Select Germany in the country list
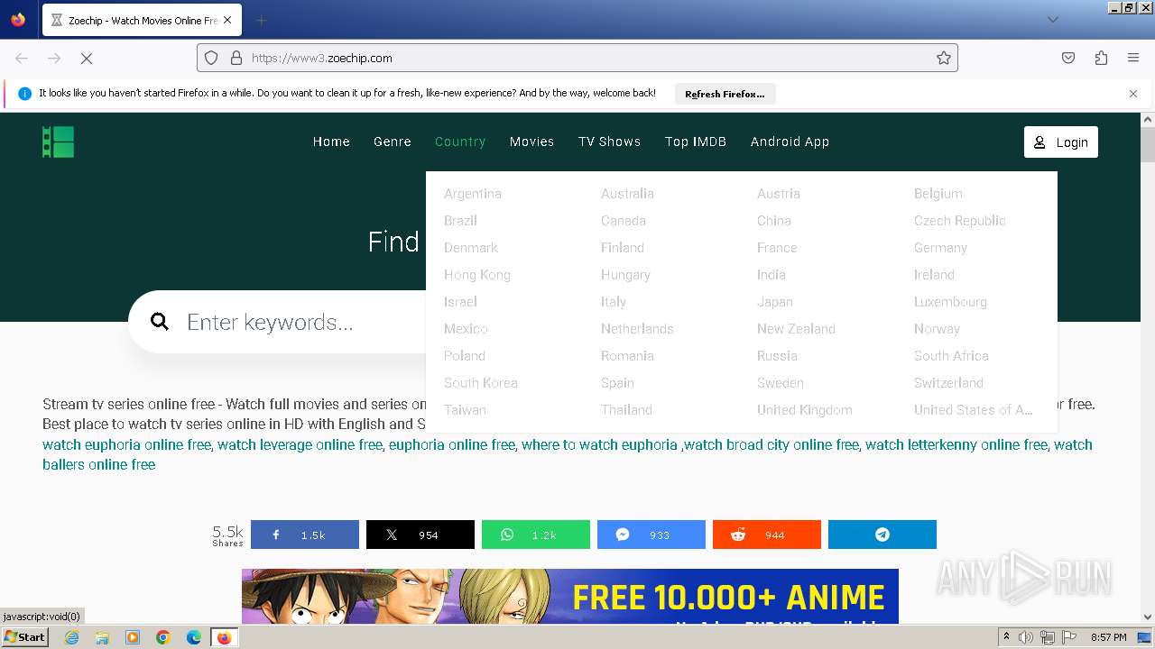This screenshot has height=649, width=1155. [x=940, y=248]
